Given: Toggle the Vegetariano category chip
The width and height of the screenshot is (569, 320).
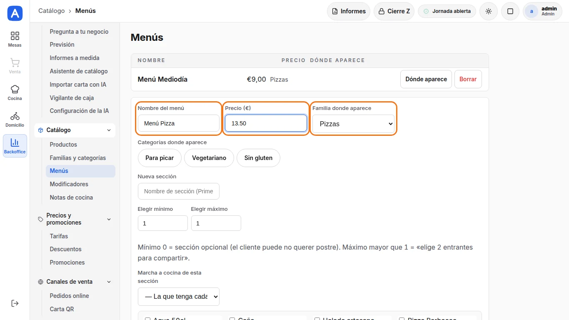Looking at the screenshot, I should (209, 158).
